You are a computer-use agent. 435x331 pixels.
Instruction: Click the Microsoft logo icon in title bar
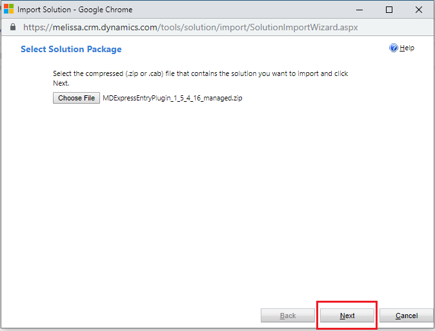8,10
